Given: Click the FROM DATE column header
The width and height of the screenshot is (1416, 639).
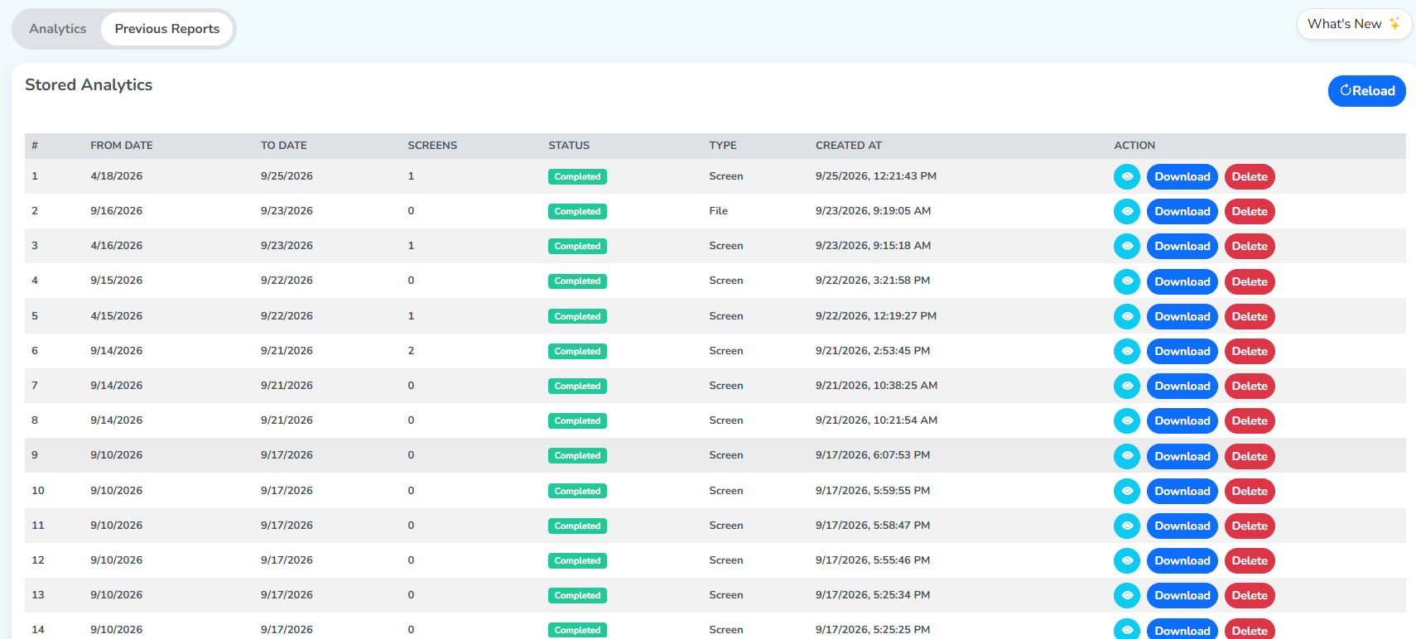Looking at the screenshot, I should [122, 146].
